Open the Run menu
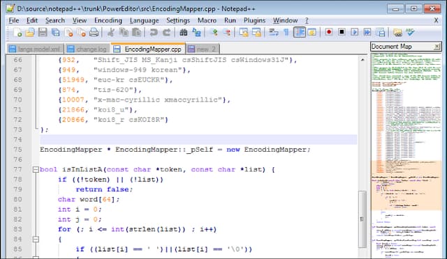 pos(230,20)
